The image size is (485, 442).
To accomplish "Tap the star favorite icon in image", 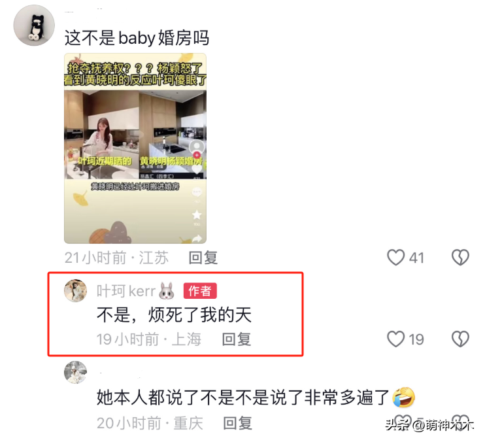I will click(x=197, y=214).
